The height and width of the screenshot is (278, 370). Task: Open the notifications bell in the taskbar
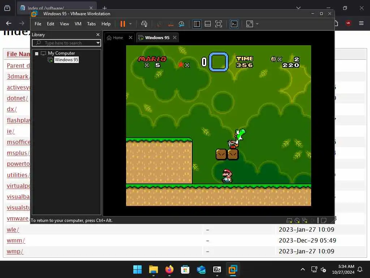tap(360, 269)
